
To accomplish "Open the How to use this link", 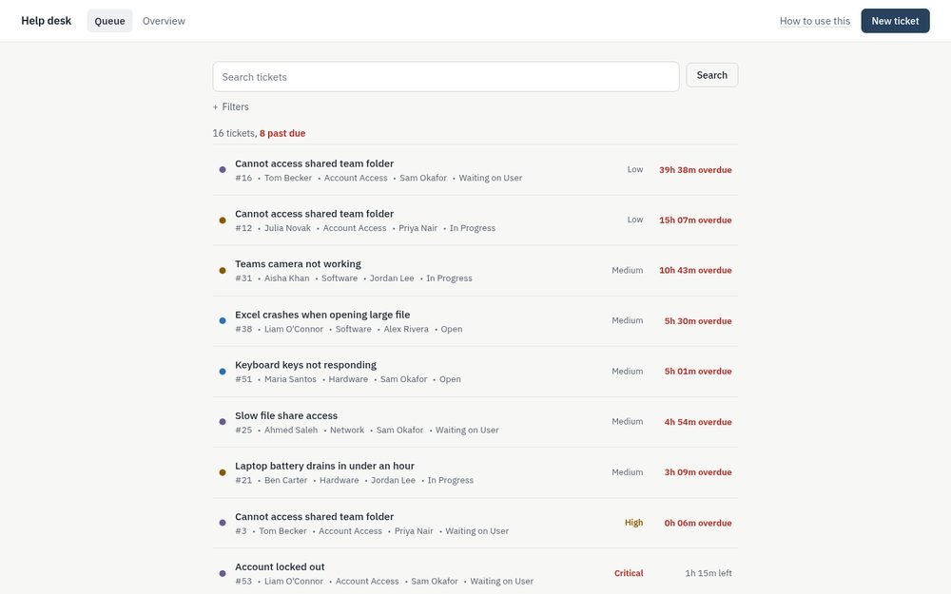I will pyautogui.click(x=815, y=21).
